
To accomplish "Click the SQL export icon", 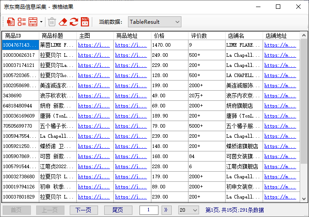I will 85,22.
